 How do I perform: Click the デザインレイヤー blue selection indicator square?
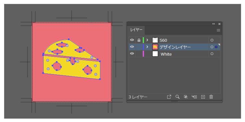coord(216,47)
